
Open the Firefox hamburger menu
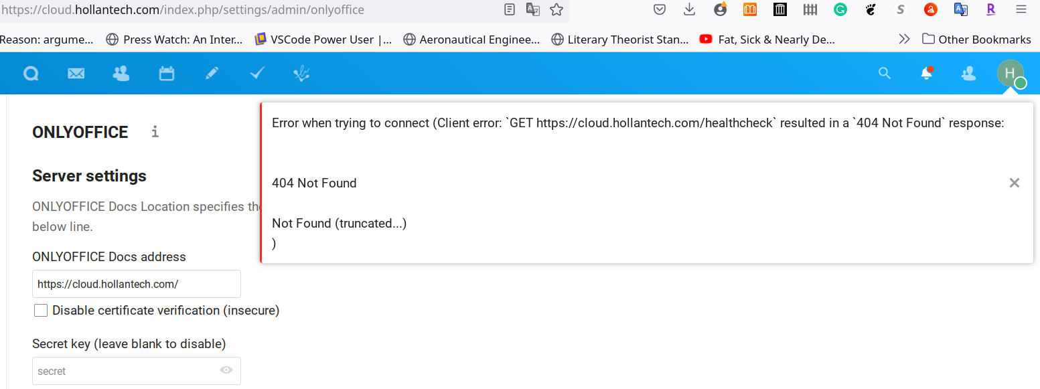coord(1021,9)
